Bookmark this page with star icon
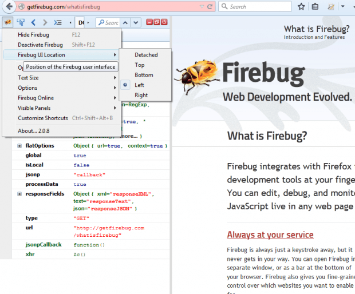This screenshot has width=355, height=294. click(301, 6)
